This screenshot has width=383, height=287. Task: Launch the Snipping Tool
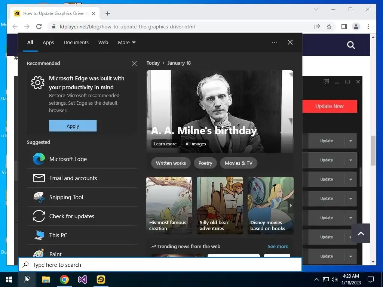pos(82,197)
